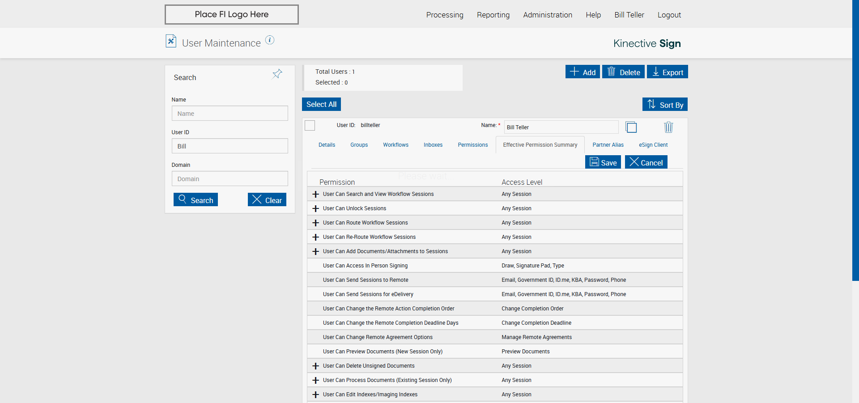859x403 pixels.
Task: Click the Export users button
Action: click(x=667, y=72)
